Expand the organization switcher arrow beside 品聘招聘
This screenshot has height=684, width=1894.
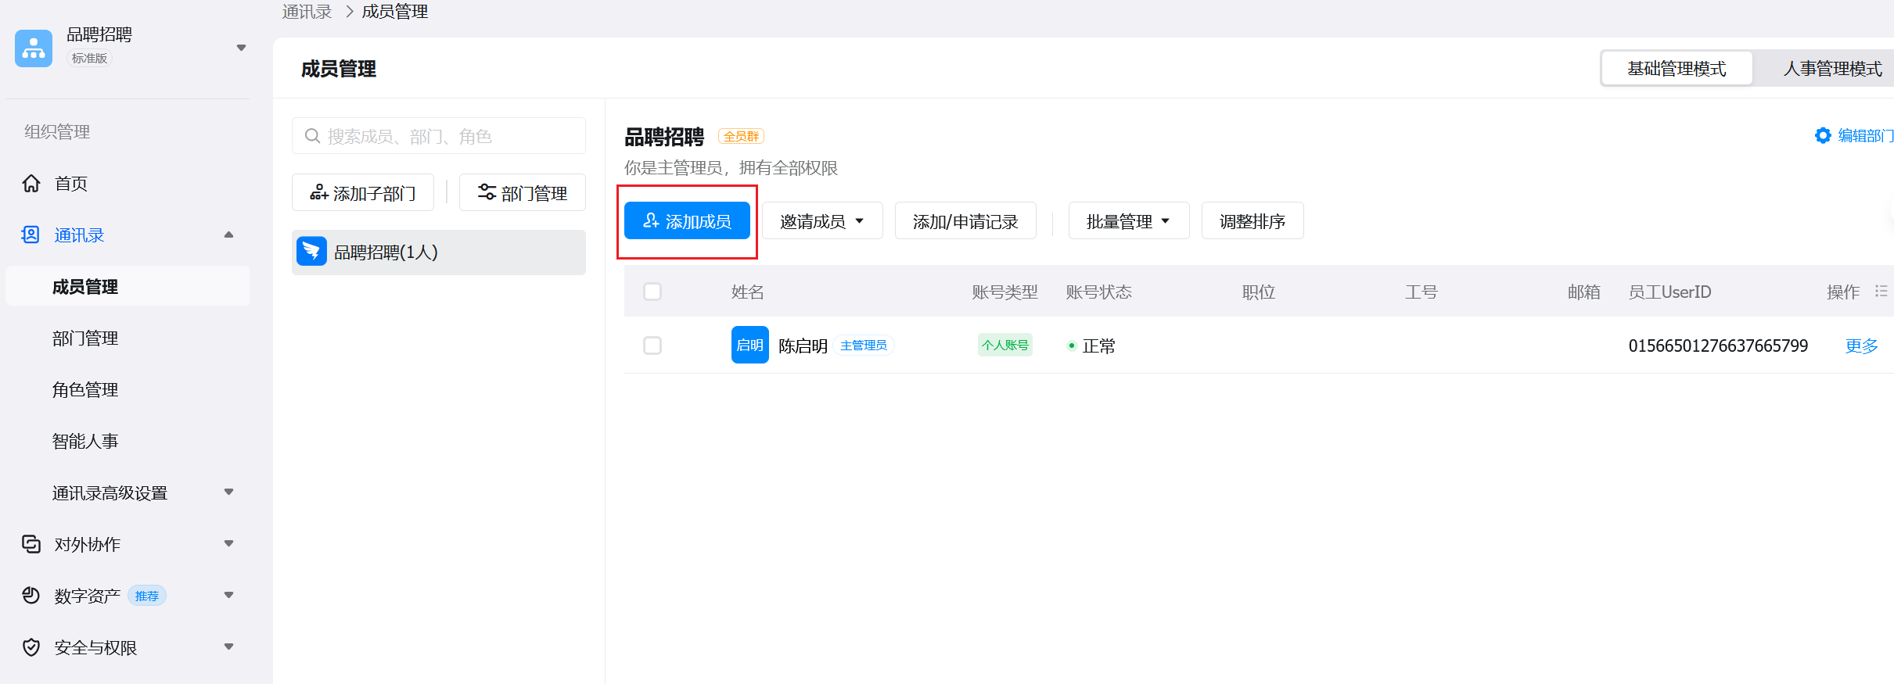pos(241,48)
